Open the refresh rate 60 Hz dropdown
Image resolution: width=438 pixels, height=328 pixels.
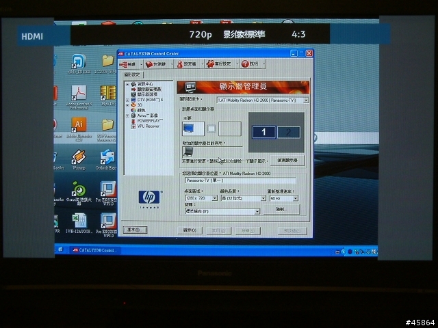[x=284, y=198]
